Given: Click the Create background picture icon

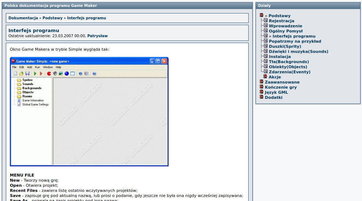Looking at the screenshot, I should click(61, 74).
